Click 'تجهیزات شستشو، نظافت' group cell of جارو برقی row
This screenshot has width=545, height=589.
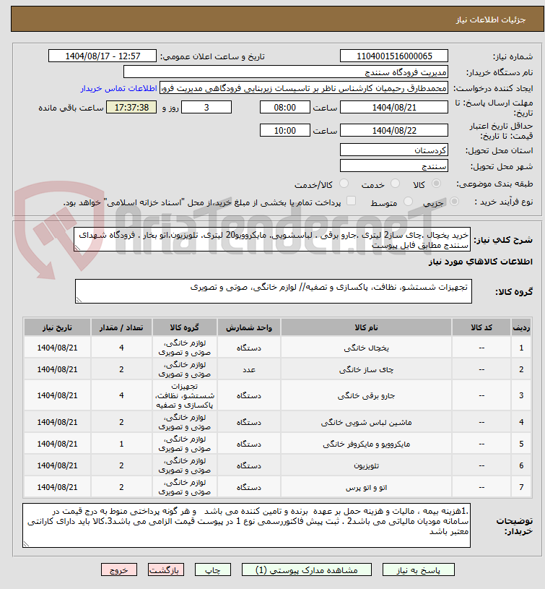[185, 395]
